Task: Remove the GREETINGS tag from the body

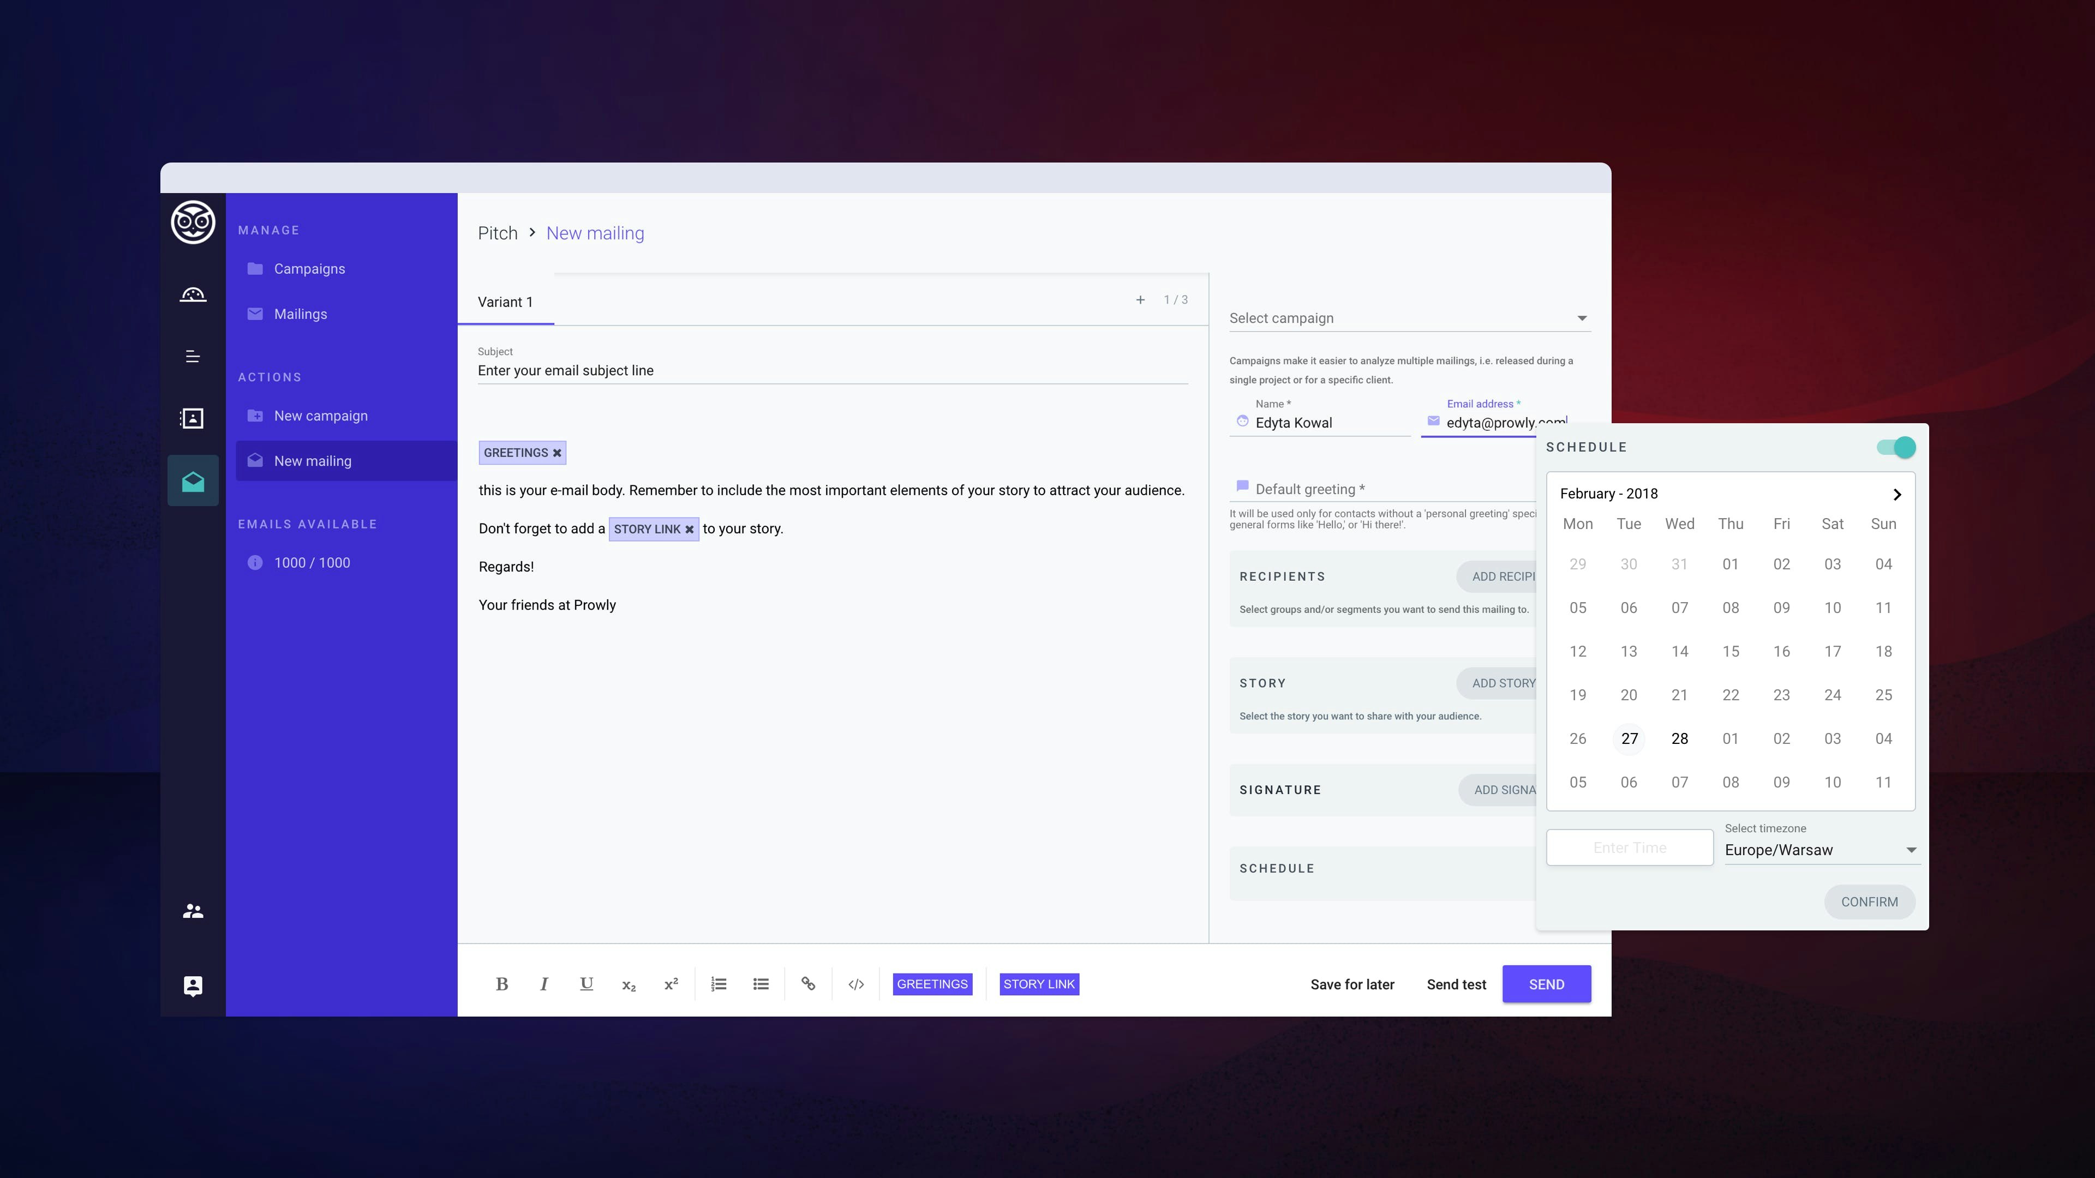Action: pyautogui.click(x=557, y=454)
